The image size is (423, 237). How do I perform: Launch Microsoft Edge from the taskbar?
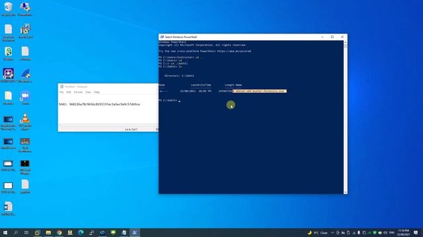click(81, 232)
